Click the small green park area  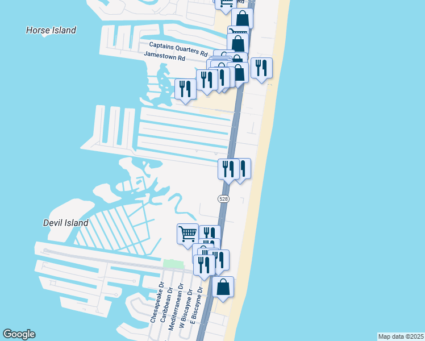173,264
